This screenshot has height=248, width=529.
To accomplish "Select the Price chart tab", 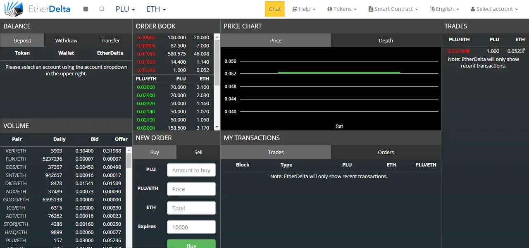I will [x=276, y=41].
